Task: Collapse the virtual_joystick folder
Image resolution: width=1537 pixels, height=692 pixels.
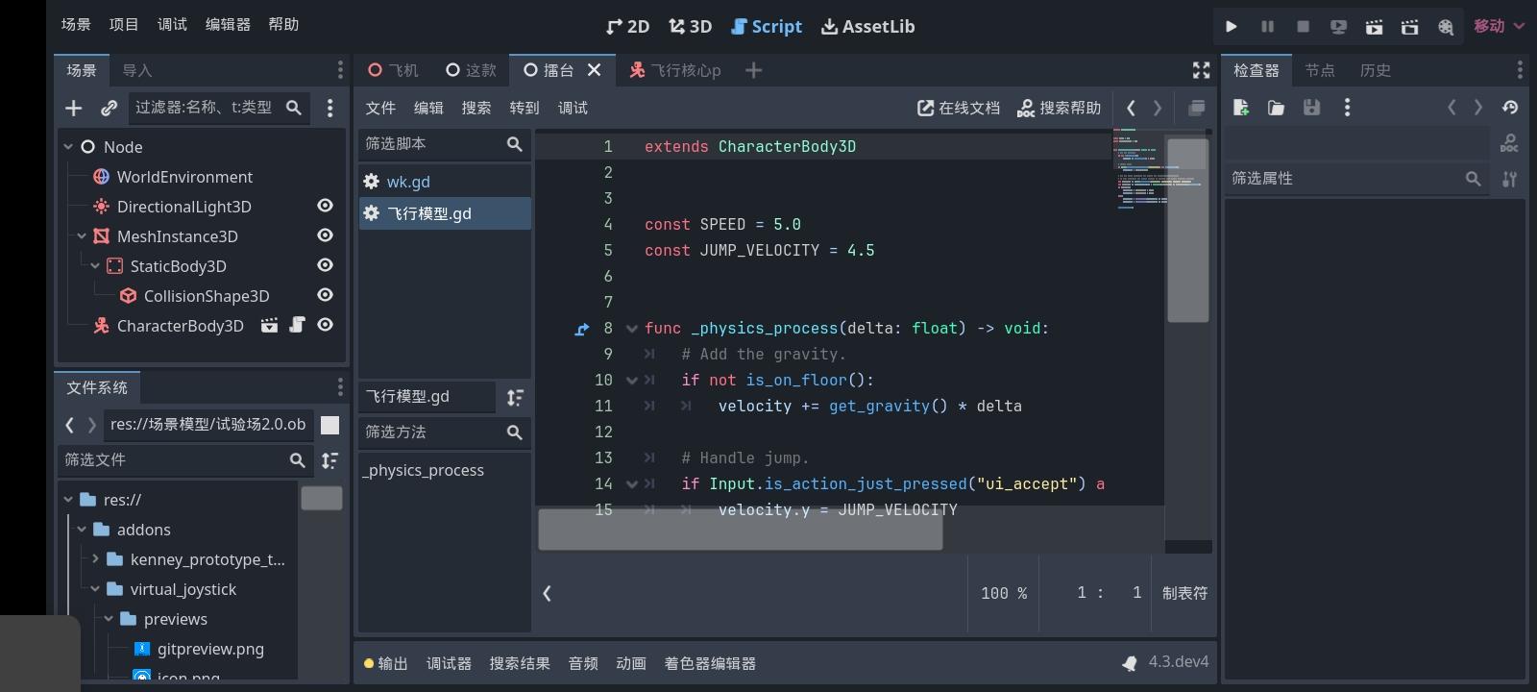Action: coord(95,589)
